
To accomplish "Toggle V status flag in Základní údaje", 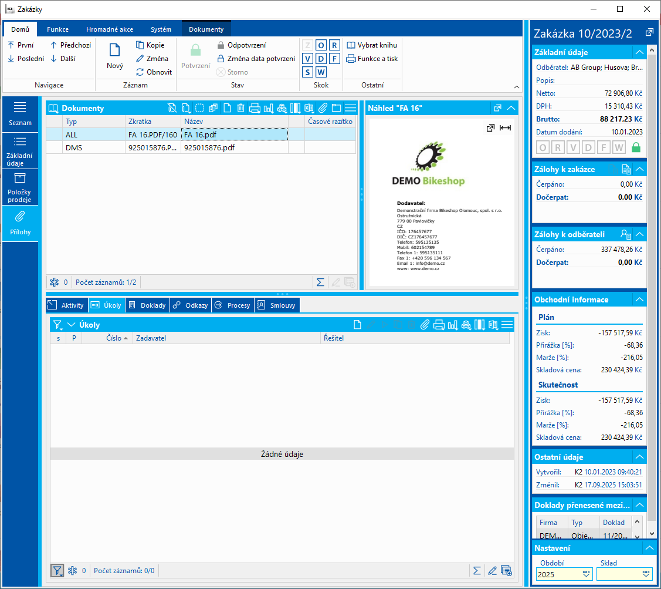I will pos(574,148).
